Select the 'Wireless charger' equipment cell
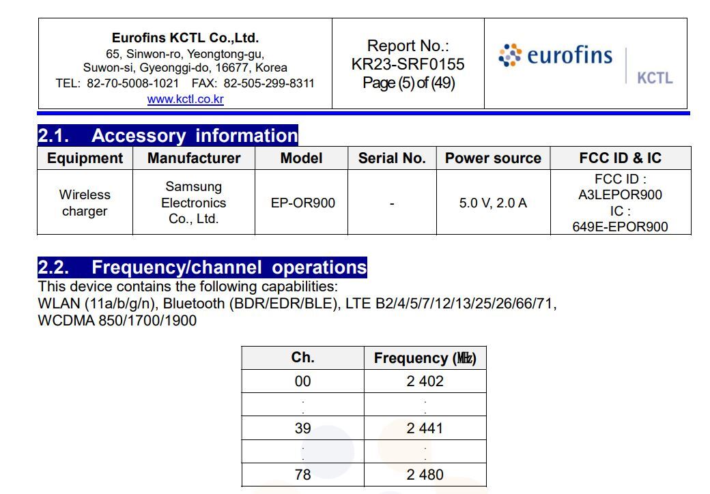Image resolution: width=710 pixels, height=494 pixels. tap(85, 203)
